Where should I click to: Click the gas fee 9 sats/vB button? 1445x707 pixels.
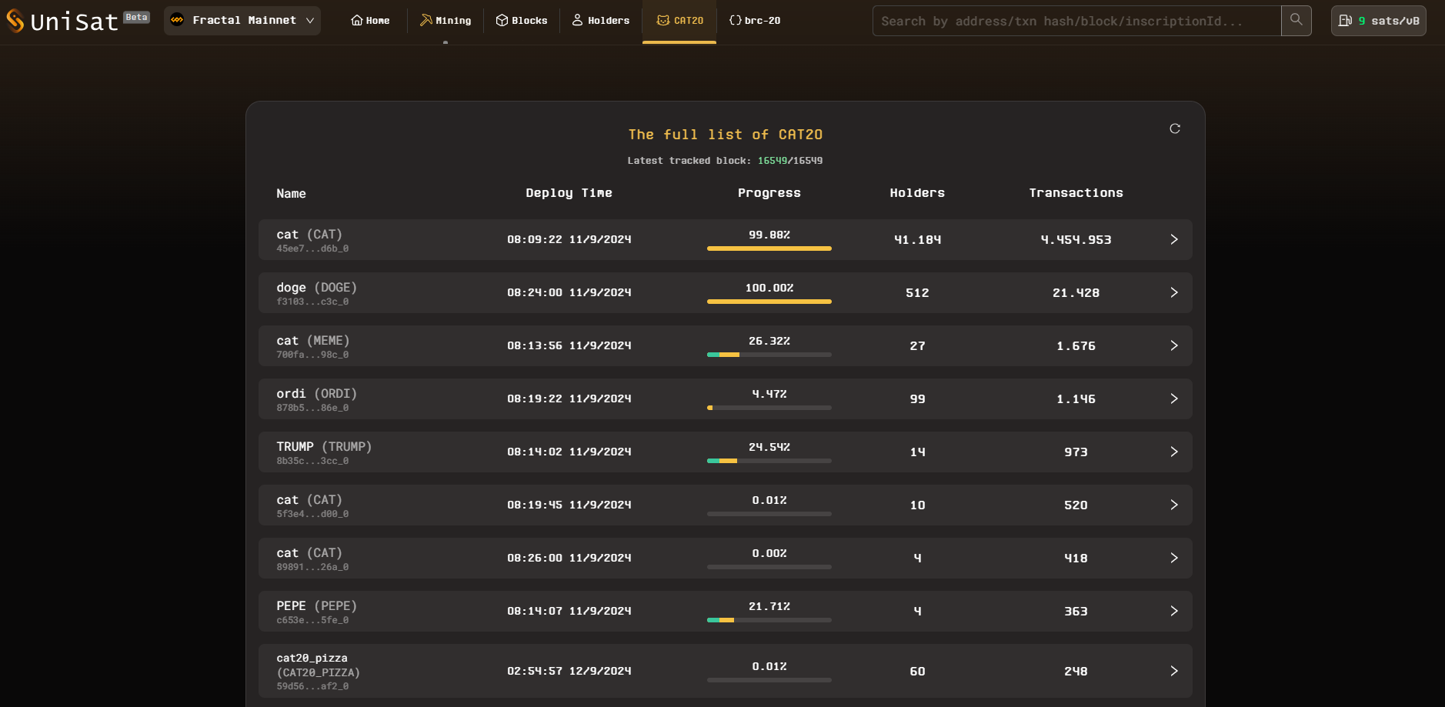[x=1379, y=21]
